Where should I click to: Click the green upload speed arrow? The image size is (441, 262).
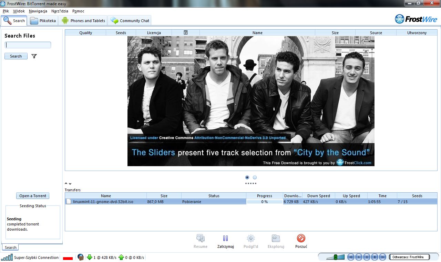pyautogui.click(x=121, y=257)
